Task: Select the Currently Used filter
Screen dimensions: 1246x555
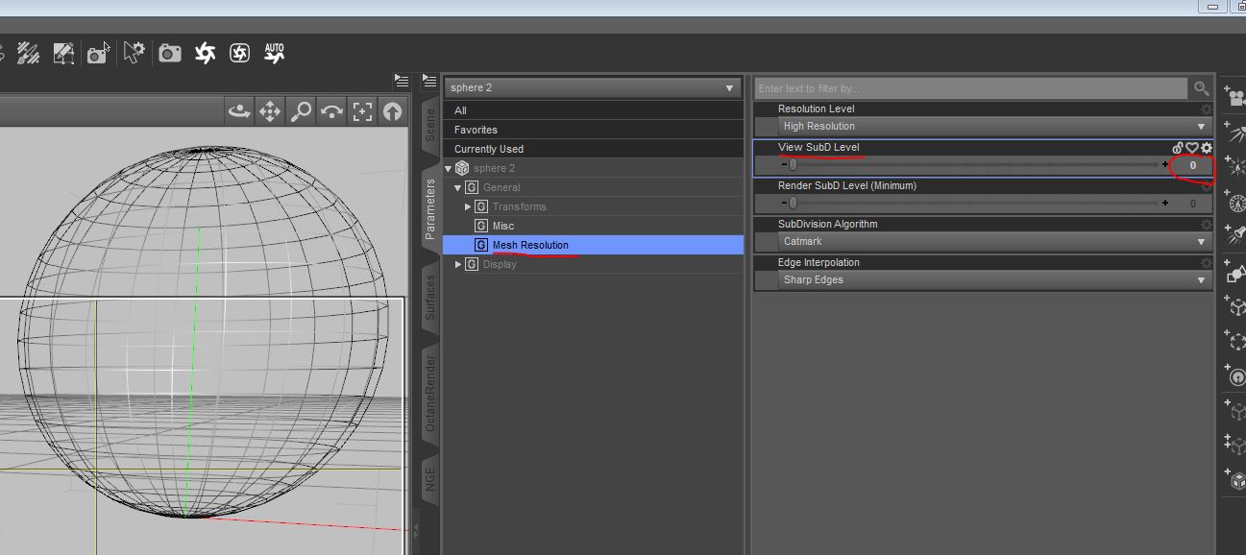Action: [489, 149]
